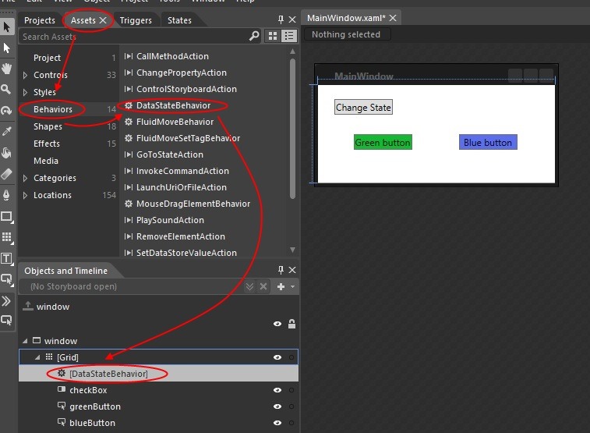The image size is (590, 433).
Task: Expand the Locations asset category
Action: (x=26, y=196)
